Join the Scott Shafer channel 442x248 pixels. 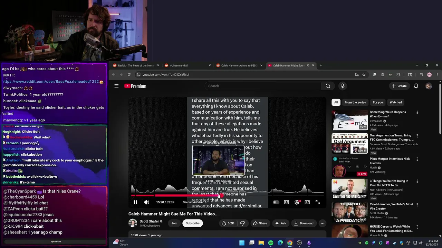[x=174, y=223]
